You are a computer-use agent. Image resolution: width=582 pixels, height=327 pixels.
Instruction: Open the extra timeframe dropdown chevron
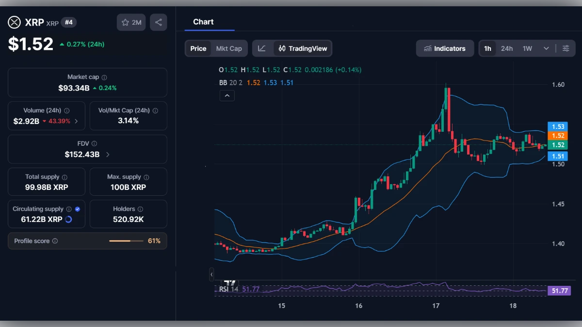click(x=545, y=48)
